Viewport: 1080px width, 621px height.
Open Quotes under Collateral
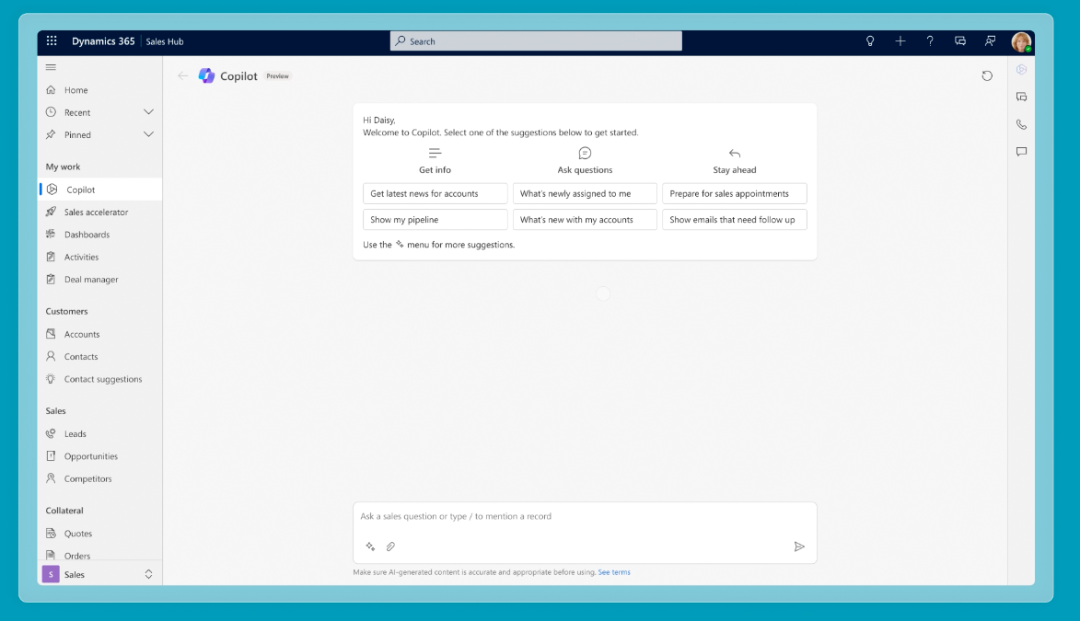(x=100, y=534)
